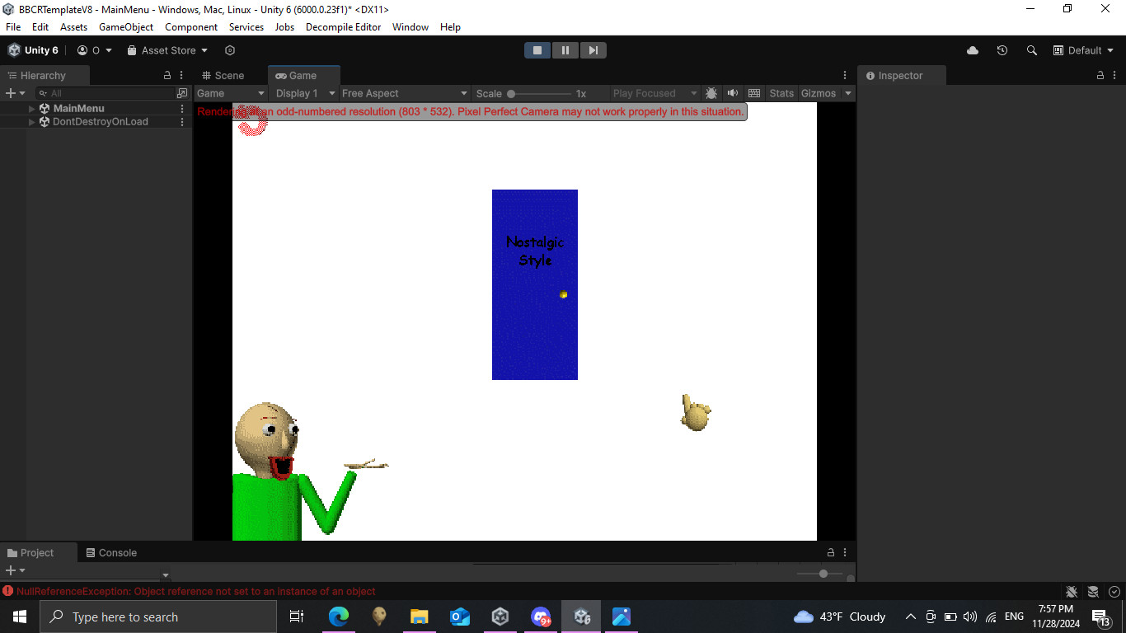Enable Stats overlay in Game view

coord(781,93)
